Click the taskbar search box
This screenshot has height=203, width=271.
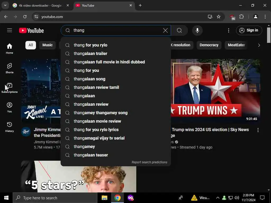tap(55, 198)
